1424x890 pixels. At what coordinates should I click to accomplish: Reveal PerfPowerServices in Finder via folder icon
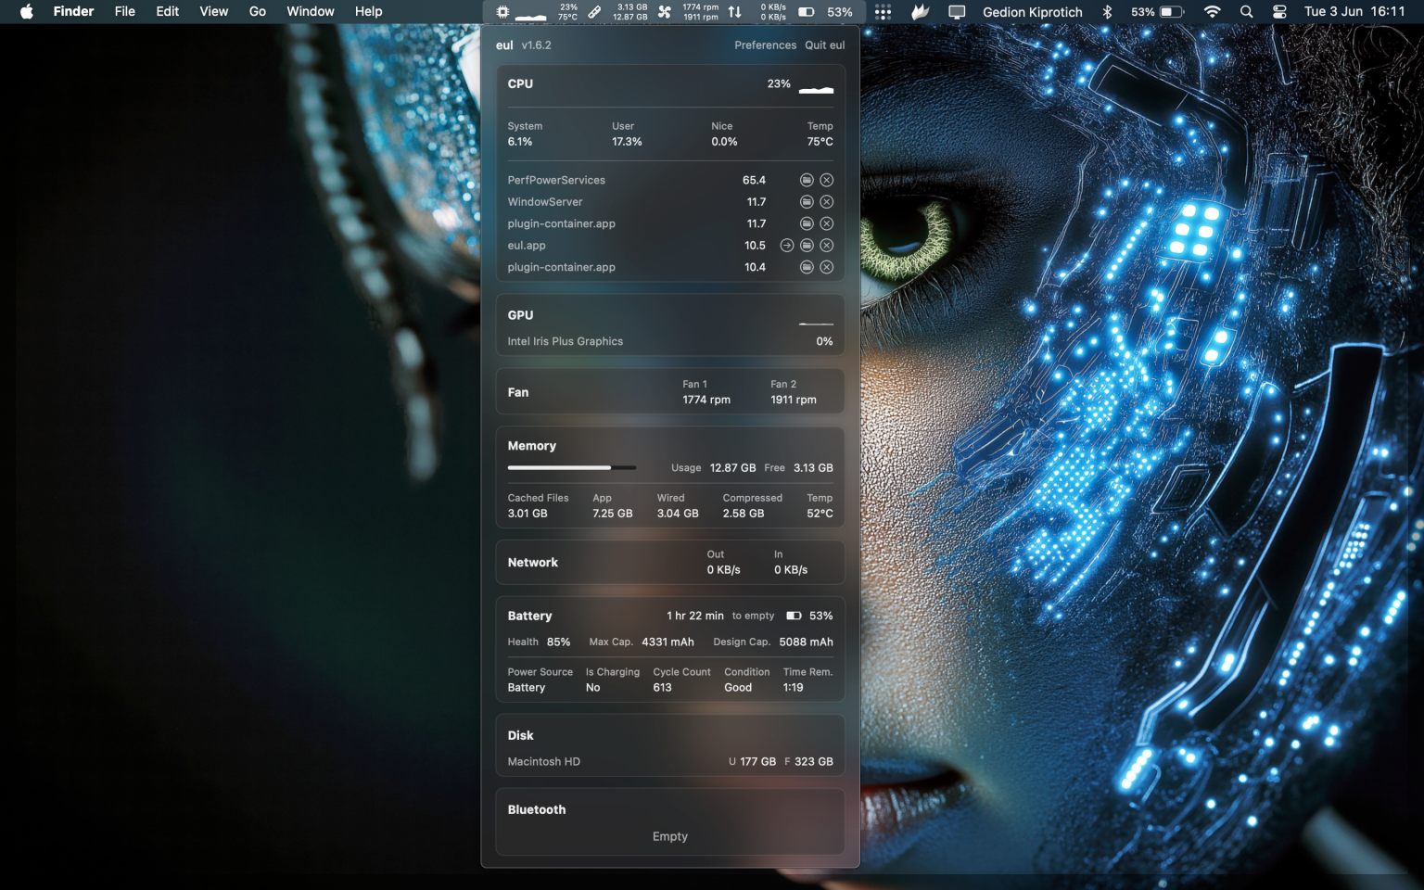(806, 180)
